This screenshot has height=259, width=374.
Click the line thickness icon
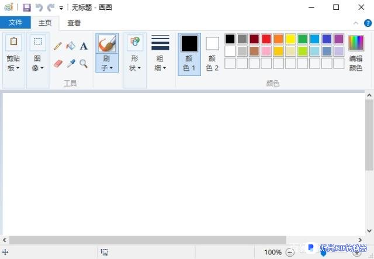[x=160, y=43]
